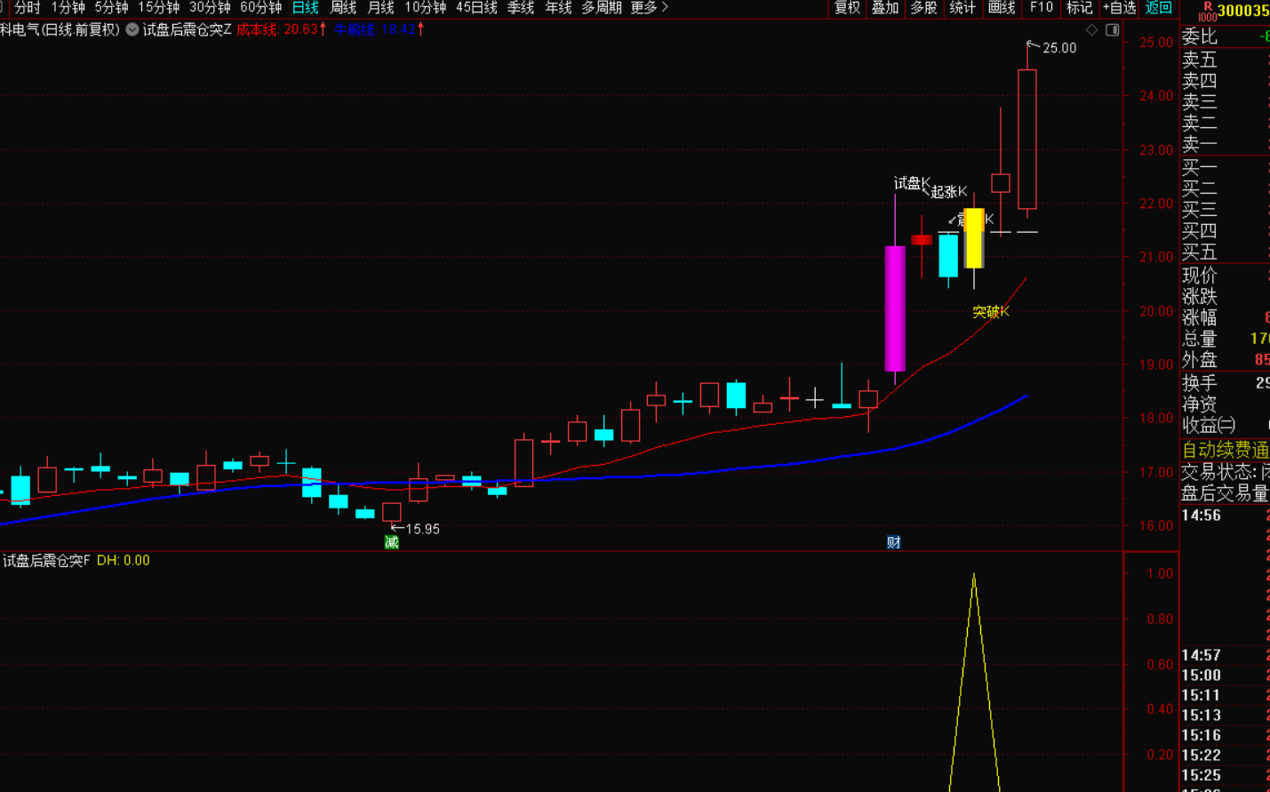Toggle the 叠加 overlay option
1270x792 pixels.
tap(884, 8)
